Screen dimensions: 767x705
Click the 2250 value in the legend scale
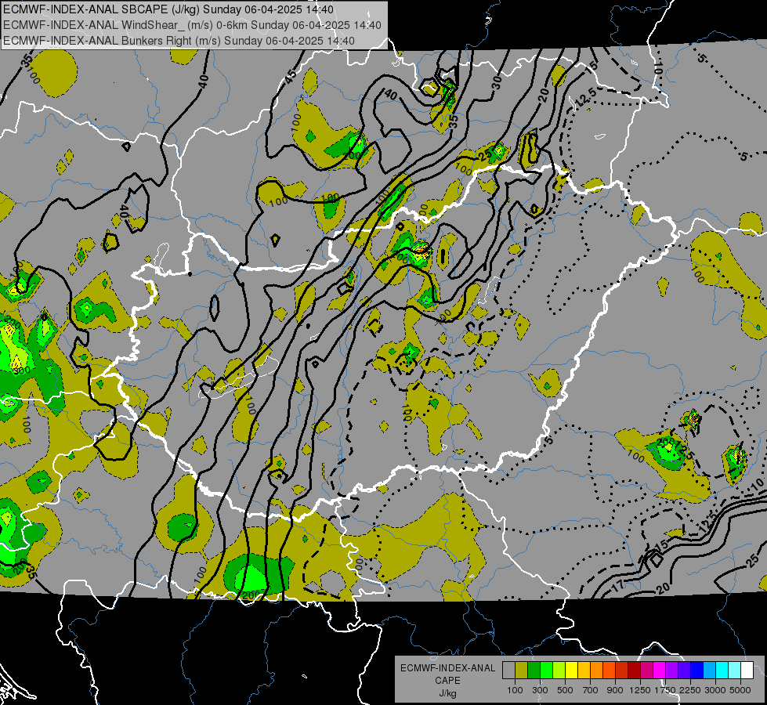click(691, 690)
